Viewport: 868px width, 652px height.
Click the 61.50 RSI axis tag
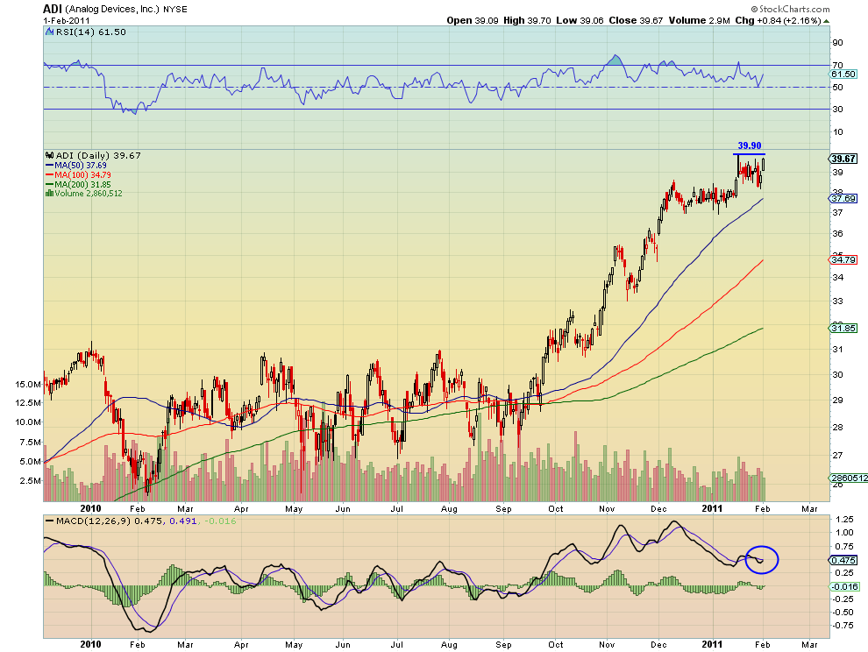click(843, 74)
